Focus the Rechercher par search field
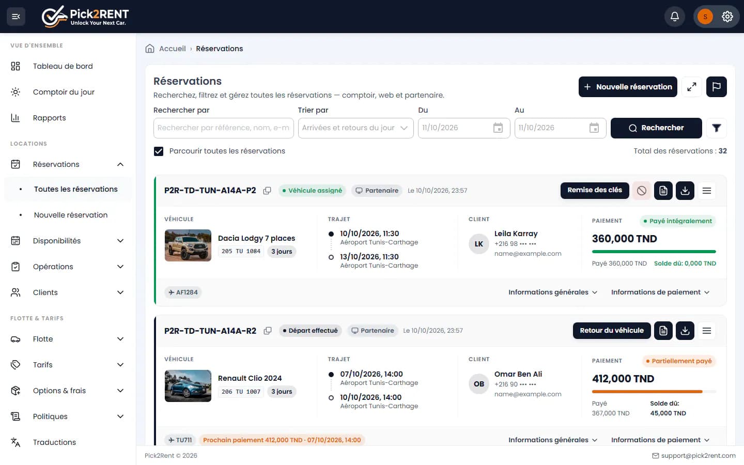 224,128
